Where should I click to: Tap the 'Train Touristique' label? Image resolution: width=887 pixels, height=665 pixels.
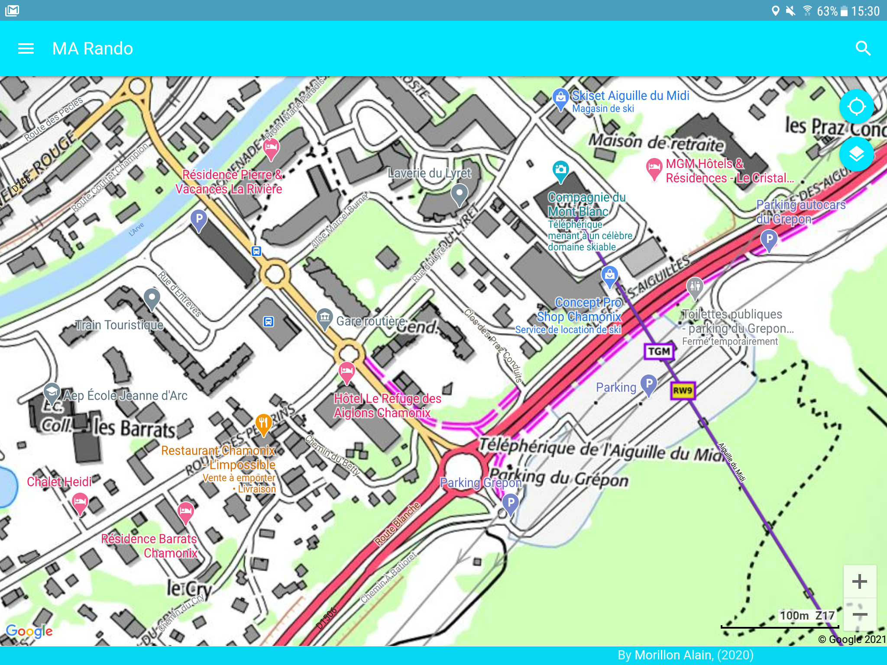[120, 325]
